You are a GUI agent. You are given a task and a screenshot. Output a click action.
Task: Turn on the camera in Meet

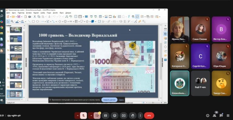(97, 115)
